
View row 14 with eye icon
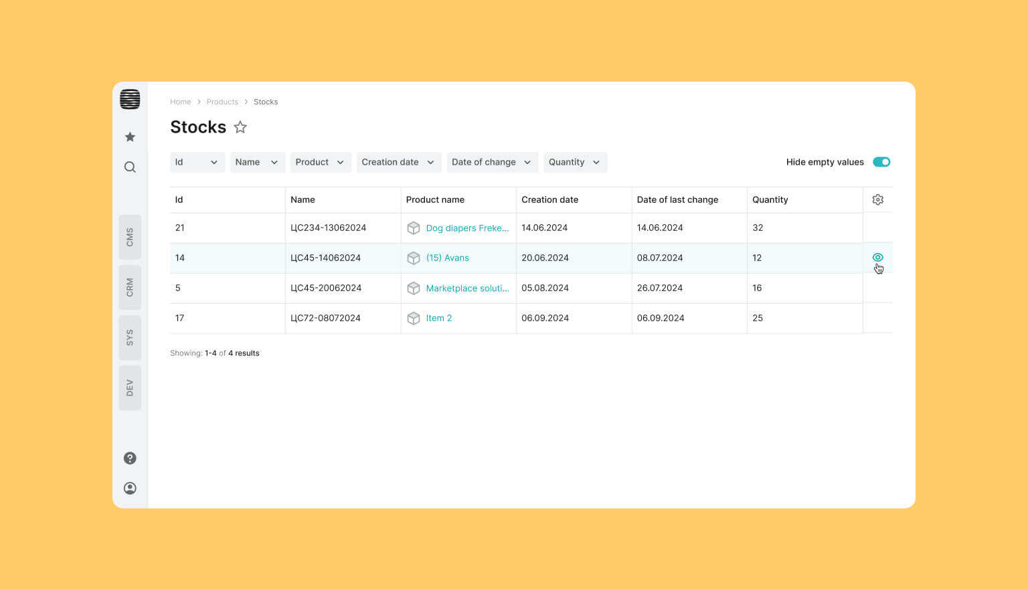pos(878,258)
